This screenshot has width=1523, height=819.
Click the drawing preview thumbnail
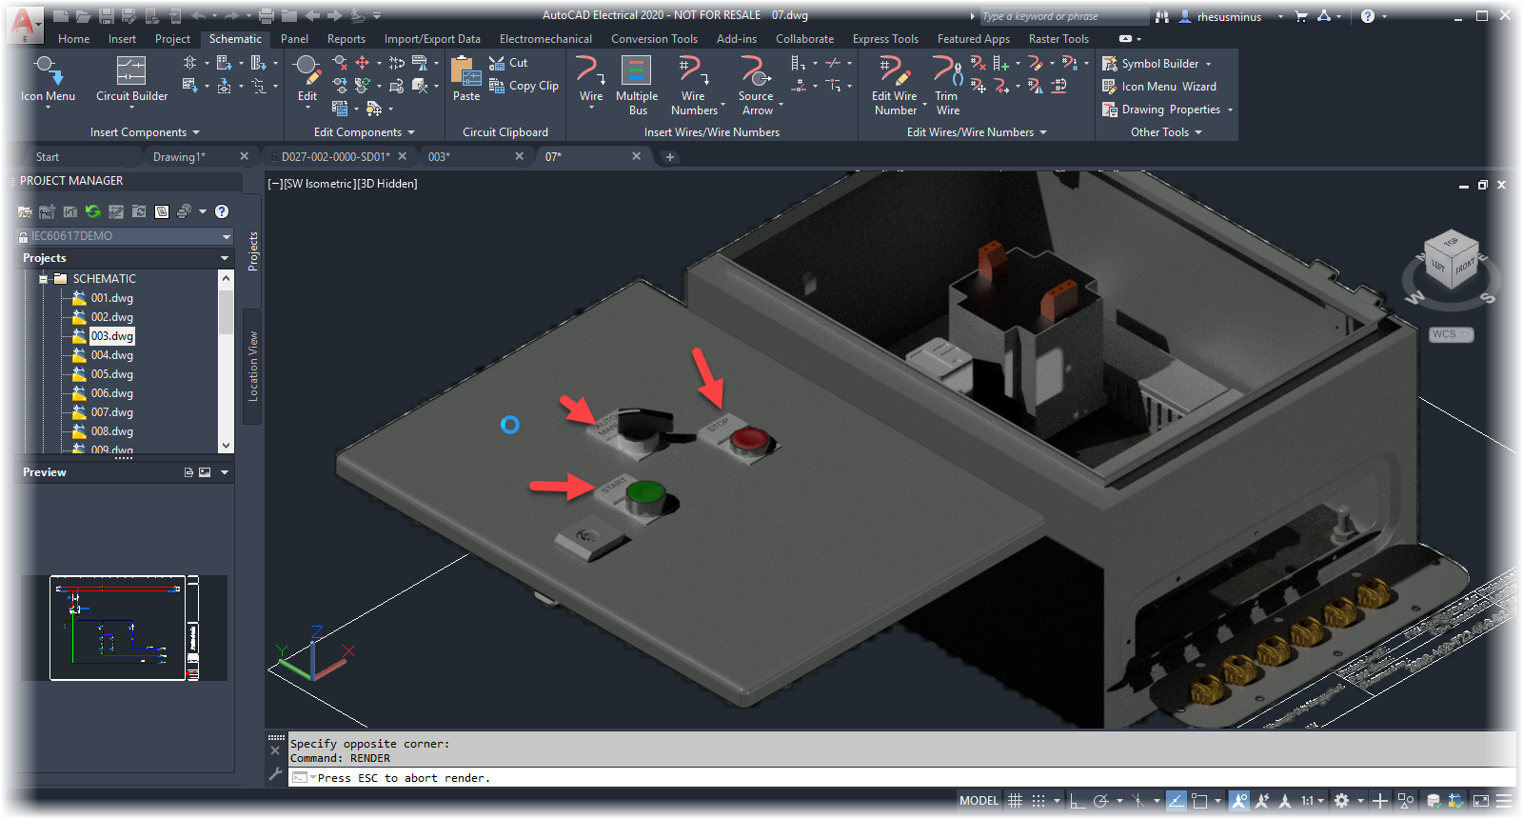tap(118, 628)
